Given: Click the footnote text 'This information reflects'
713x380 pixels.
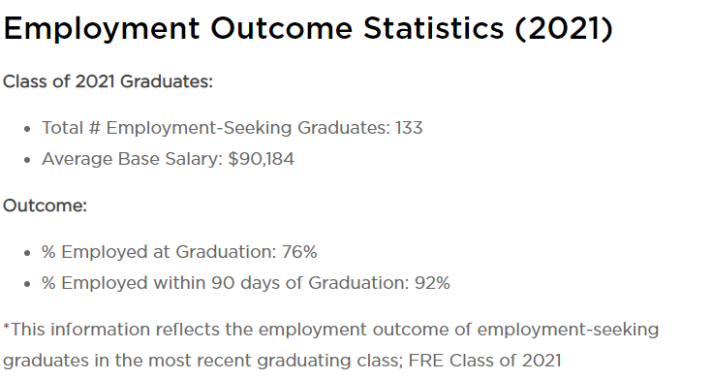Looking at the screenshot, I should click(x=115, y=330).
